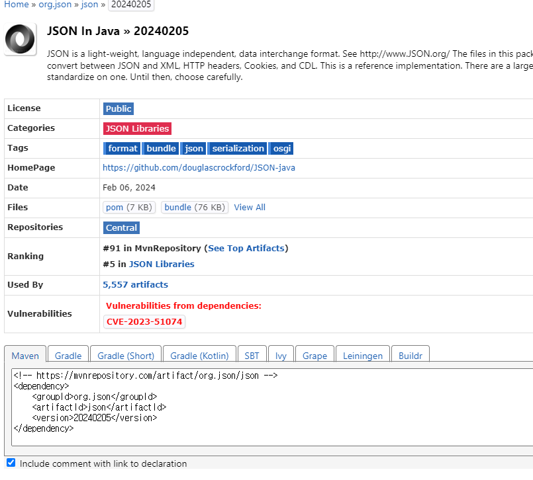Click the 20240205 breadcrumb version
Screen dimensions: 533x480
(131, 5)
